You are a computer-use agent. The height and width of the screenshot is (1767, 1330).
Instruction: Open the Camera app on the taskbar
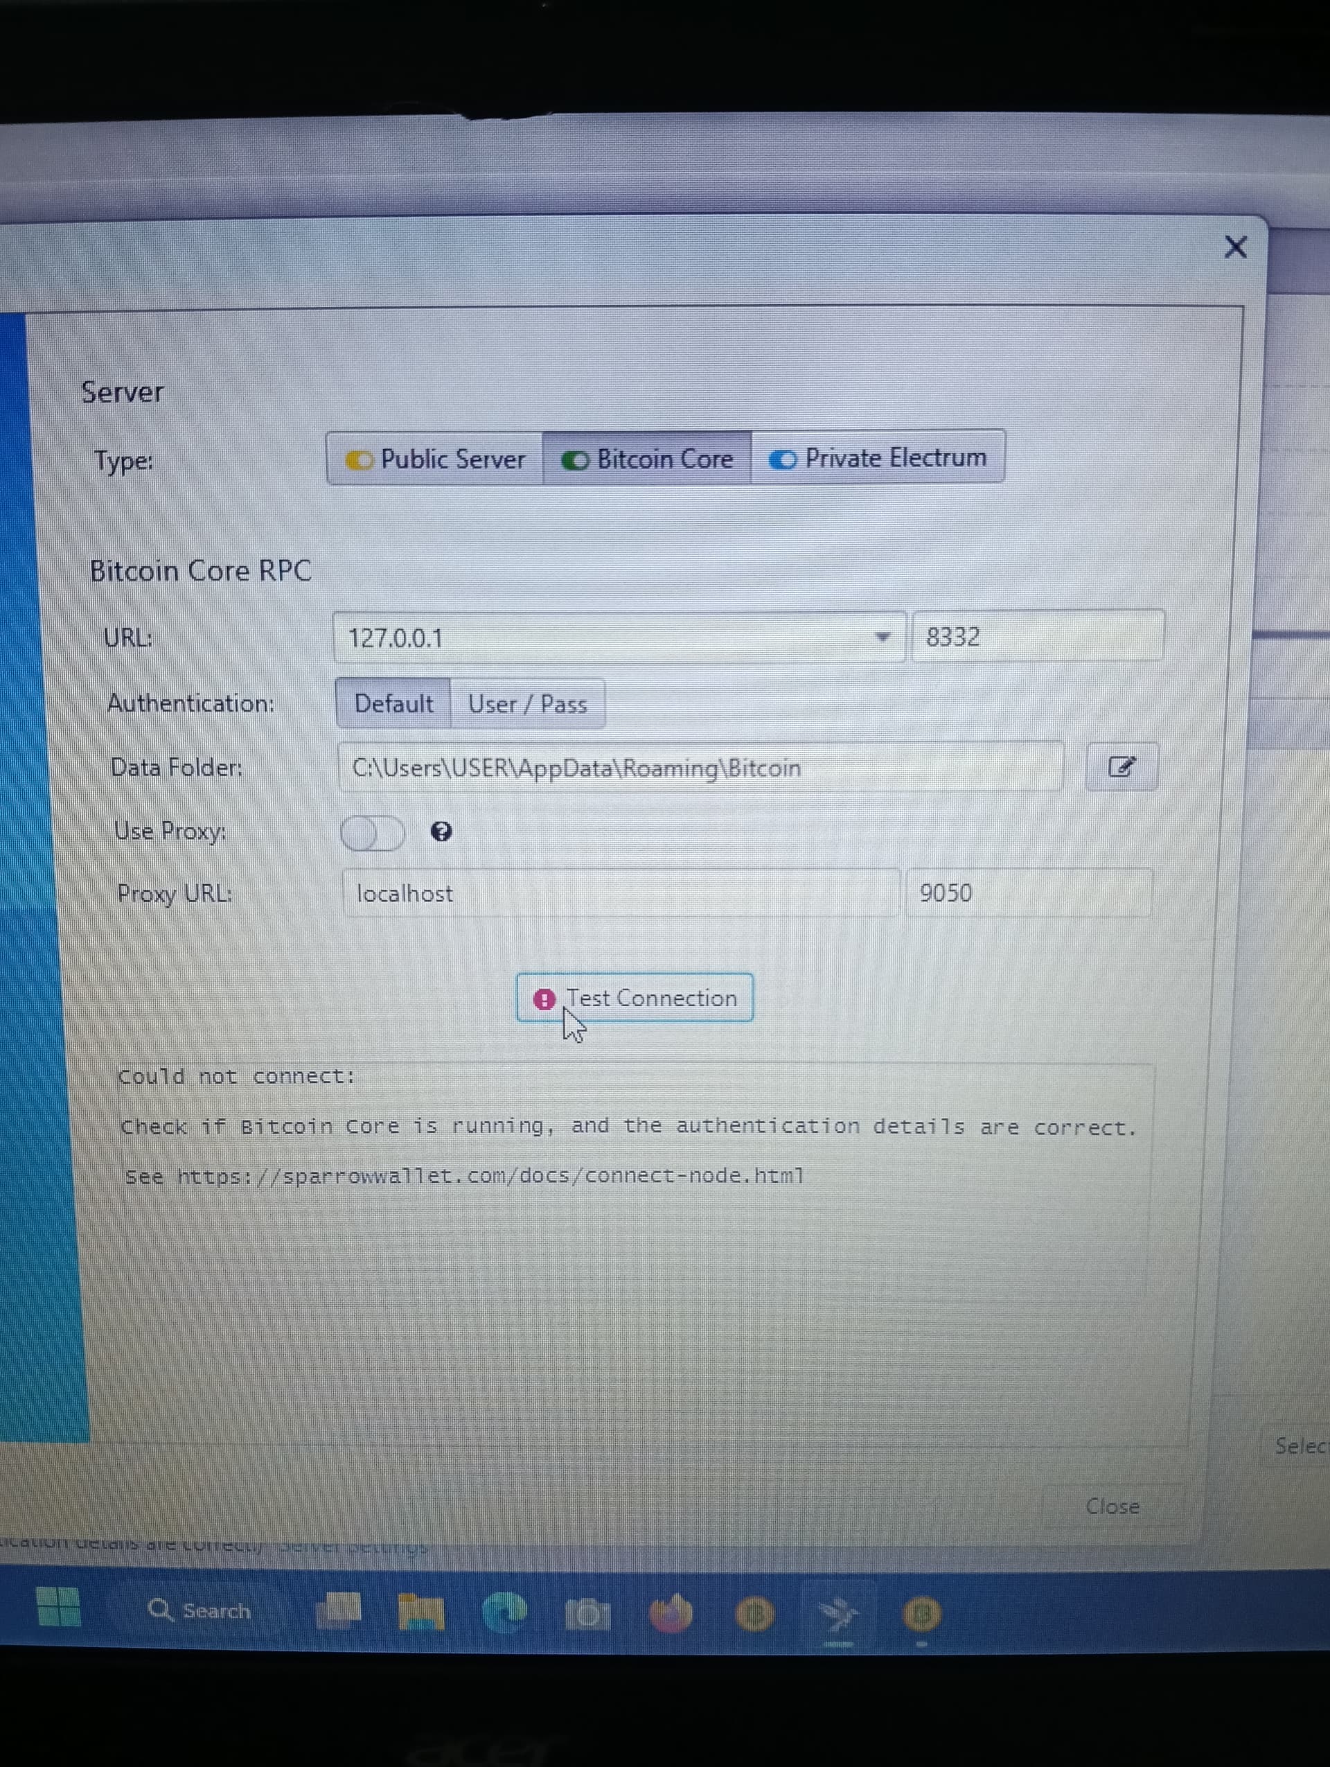tap(587, 1615)
